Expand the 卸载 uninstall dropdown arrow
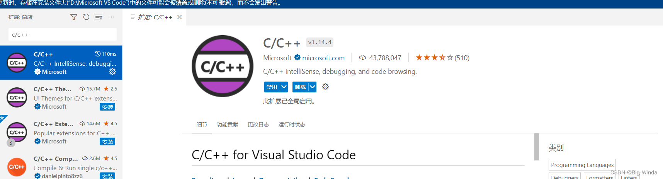The width and height of the screenshot is (663, 179). pyautogui.click(x=312, y=87)
